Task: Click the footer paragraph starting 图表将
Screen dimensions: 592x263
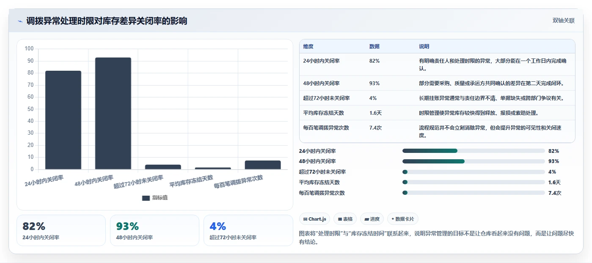Action: 436,238
